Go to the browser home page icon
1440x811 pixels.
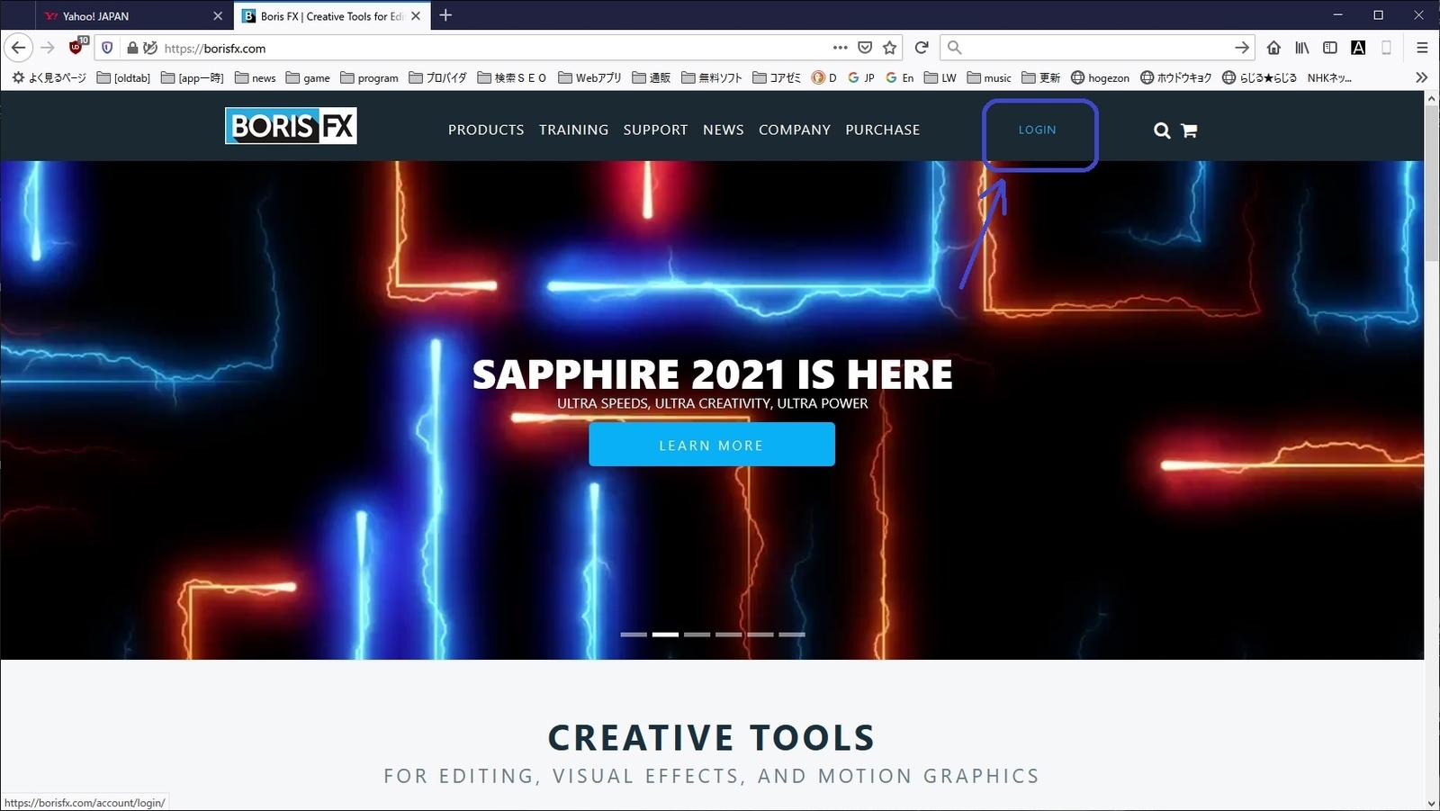(x=1273, y=48)
